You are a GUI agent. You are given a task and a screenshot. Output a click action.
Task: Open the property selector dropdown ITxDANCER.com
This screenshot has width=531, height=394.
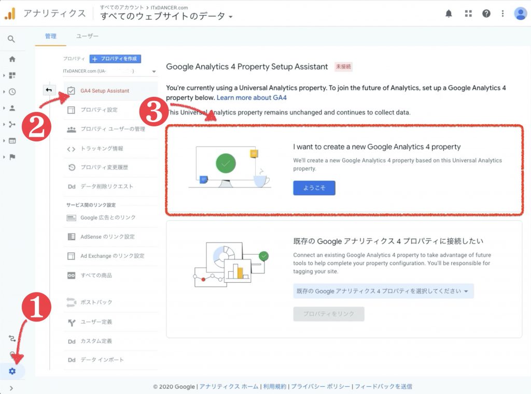point(110,71)
